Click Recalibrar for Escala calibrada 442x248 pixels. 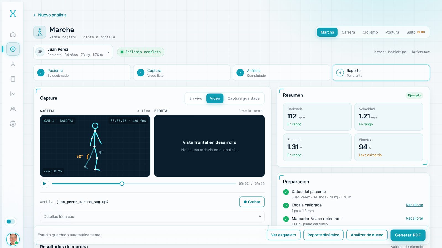[414, 205]
